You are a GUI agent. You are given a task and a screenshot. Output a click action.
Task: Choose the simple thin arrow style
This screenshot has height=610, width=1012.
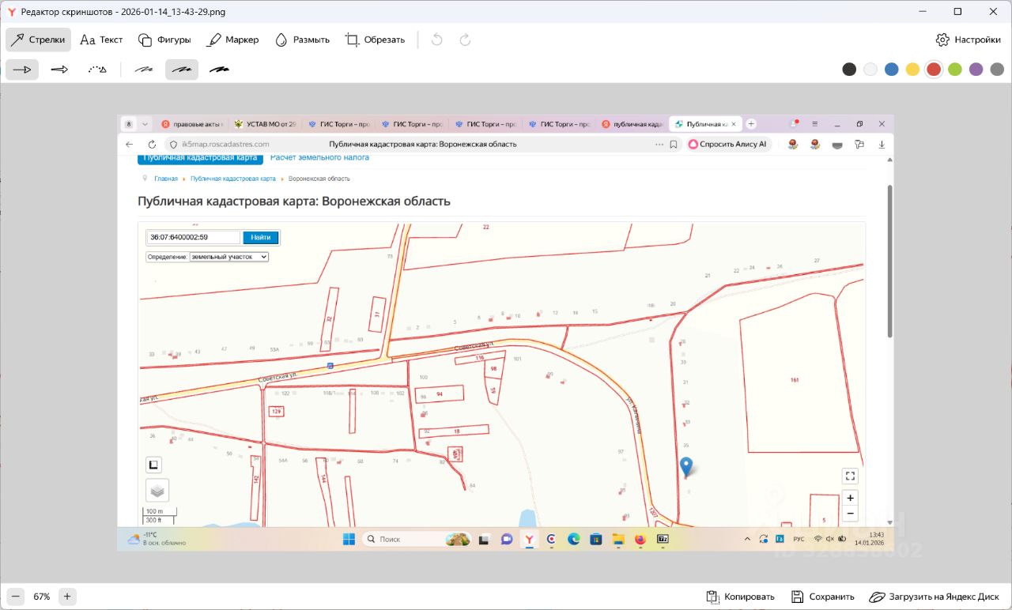click(x=22, y=70)
